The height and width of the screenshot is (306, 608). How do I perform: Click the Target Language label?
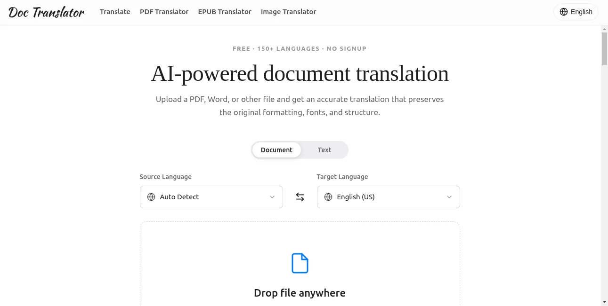click(x=342, y=177)
